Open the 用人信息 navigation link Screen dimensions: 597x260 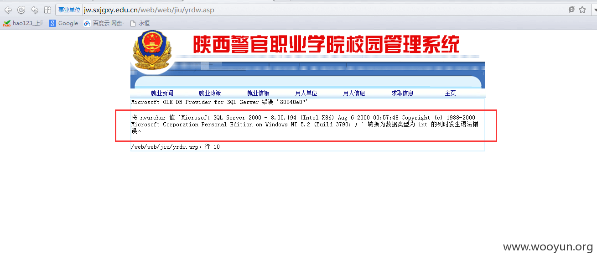point(354,93)
